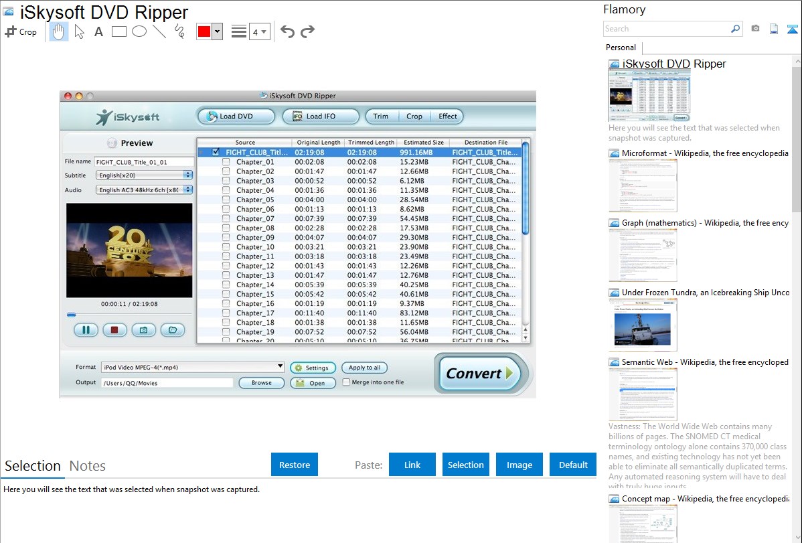Click the Browse button
Screen dimensions: 802x543
261,383
